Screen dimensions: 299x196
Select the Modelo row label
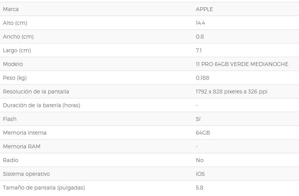13,64
